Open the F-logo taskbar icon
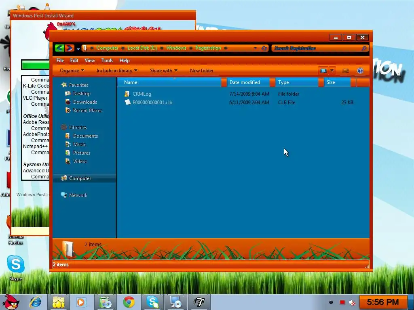 pyautogui.click(x=199, y=302)
